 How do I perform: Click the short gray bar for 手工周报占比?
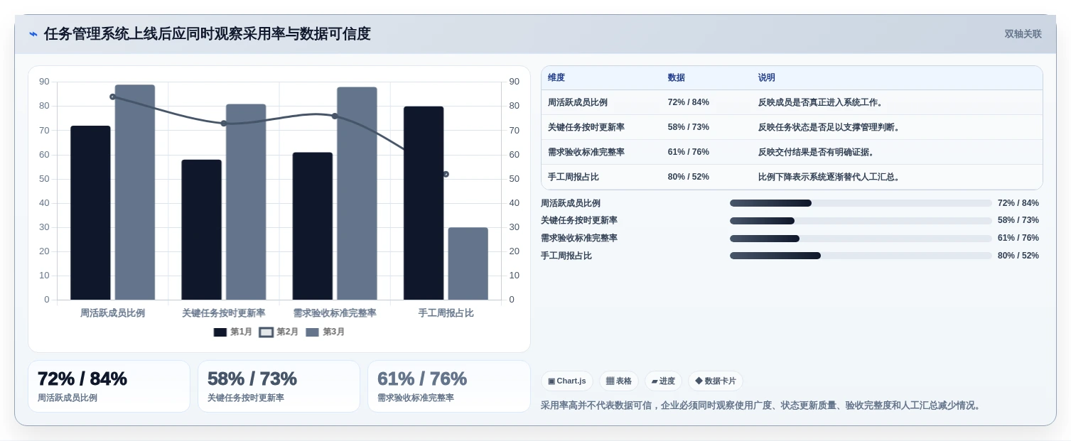coord(468,263)
